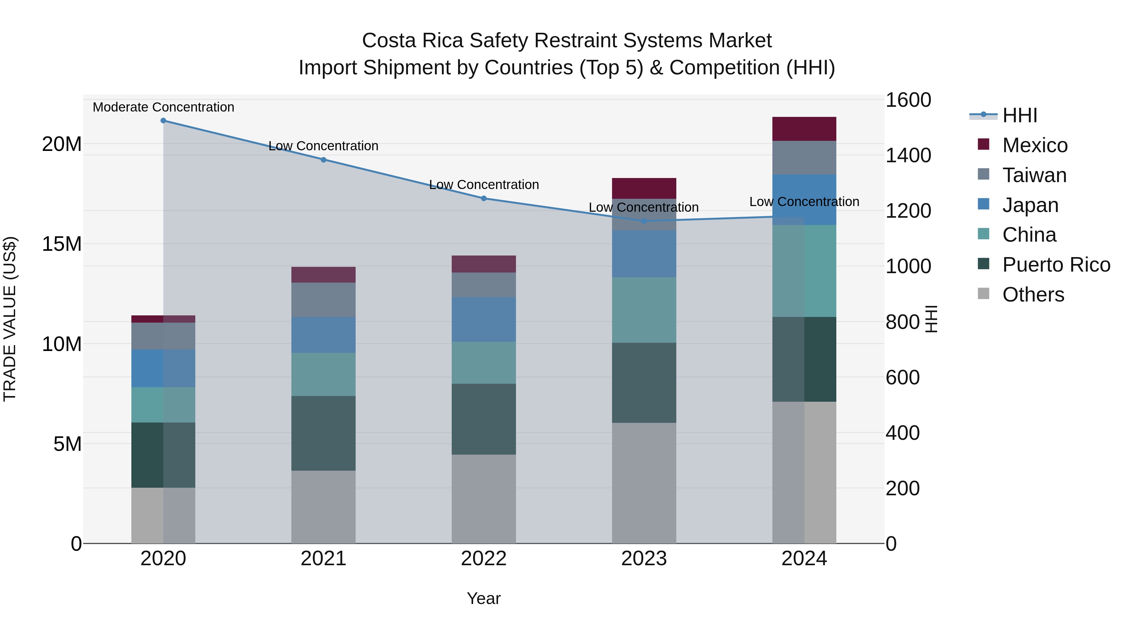Click the Low Concentration label above 2023
This screenshot has height=638, width=1134.
coord(644,207)
